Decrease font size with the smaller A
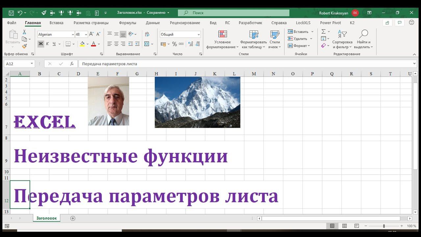 coord(98,34)
